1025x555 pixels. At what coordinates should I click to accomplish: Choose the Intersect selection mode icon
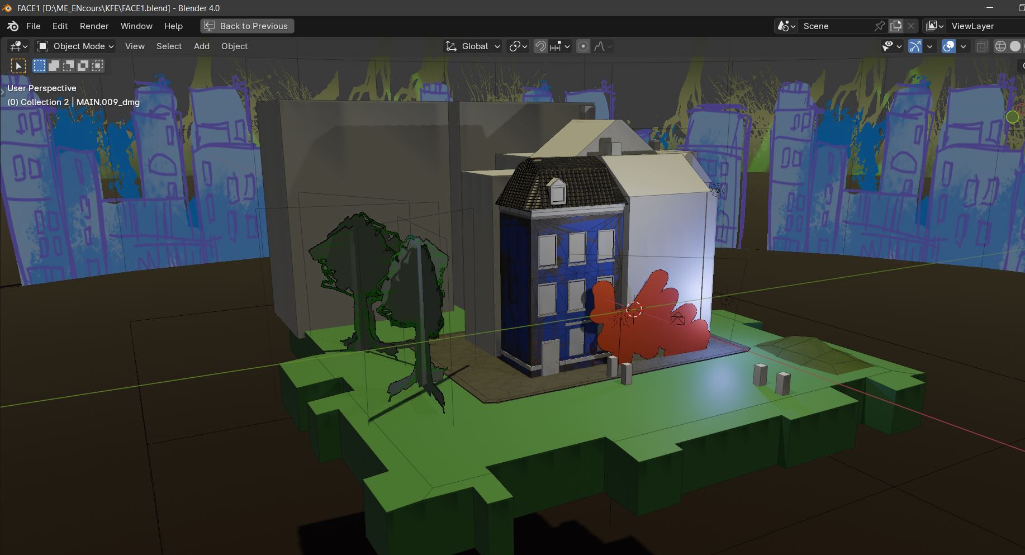[97, 66]
